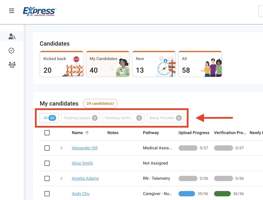Open Amelia Adams' candidate profile link
Image resolution: width=263 pixels, height=200 pixels.
(x=85, y=178)
